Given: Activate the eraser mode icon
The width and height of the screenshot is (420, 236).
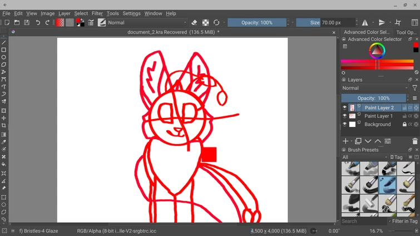Looking at the screenshot, I should pos(194,23).
